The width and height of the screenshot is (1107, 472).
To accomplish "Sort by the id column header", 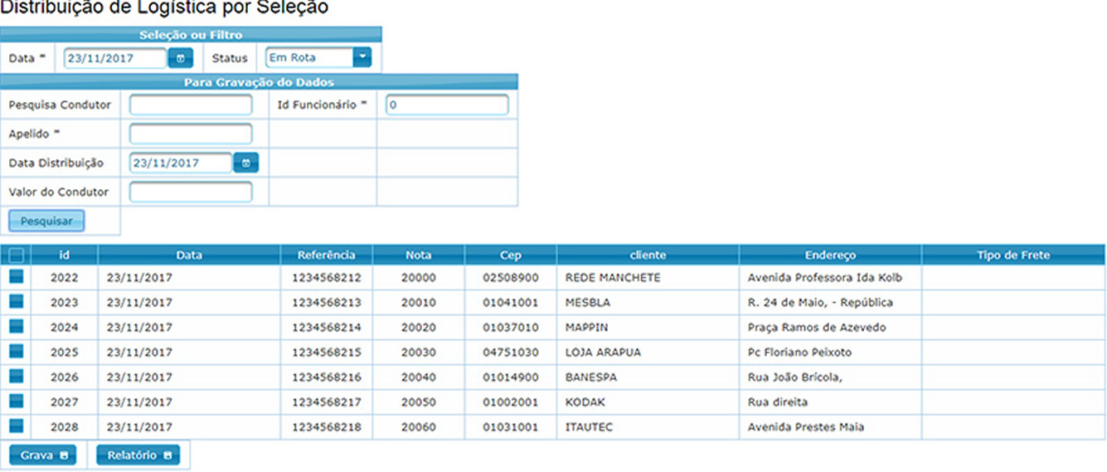I will 65,255.
